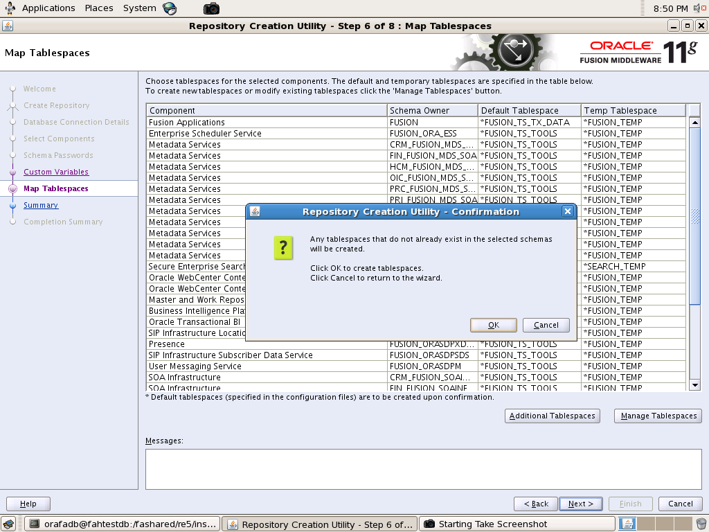Open the Manage Tablespaces dialog
709x532 pixels.
click(657, 416)
